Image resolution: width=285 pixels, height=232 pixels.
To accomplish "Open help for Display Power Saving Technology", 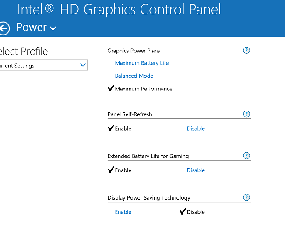I will pos(246,197).
